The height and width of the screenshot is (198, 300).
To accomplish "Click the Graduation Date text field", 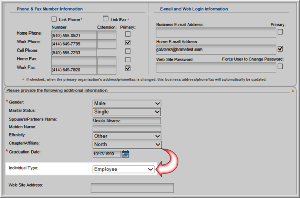I will (x=107, y=154).
